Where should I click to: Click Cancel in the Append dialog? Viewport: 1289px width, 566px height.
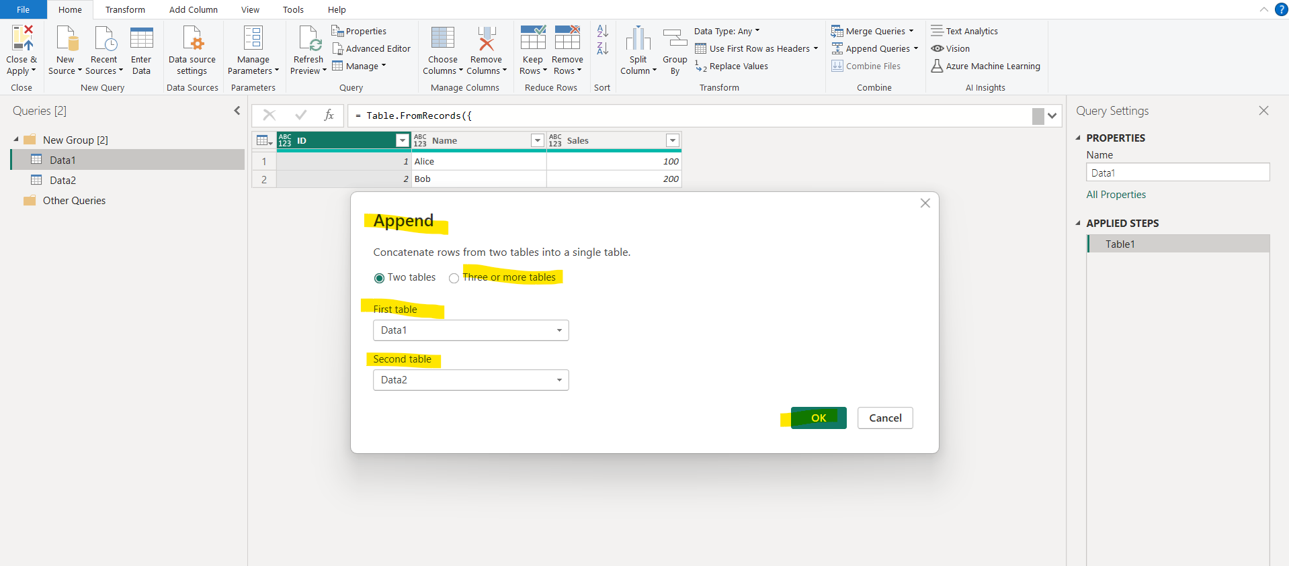coord(884,418)
